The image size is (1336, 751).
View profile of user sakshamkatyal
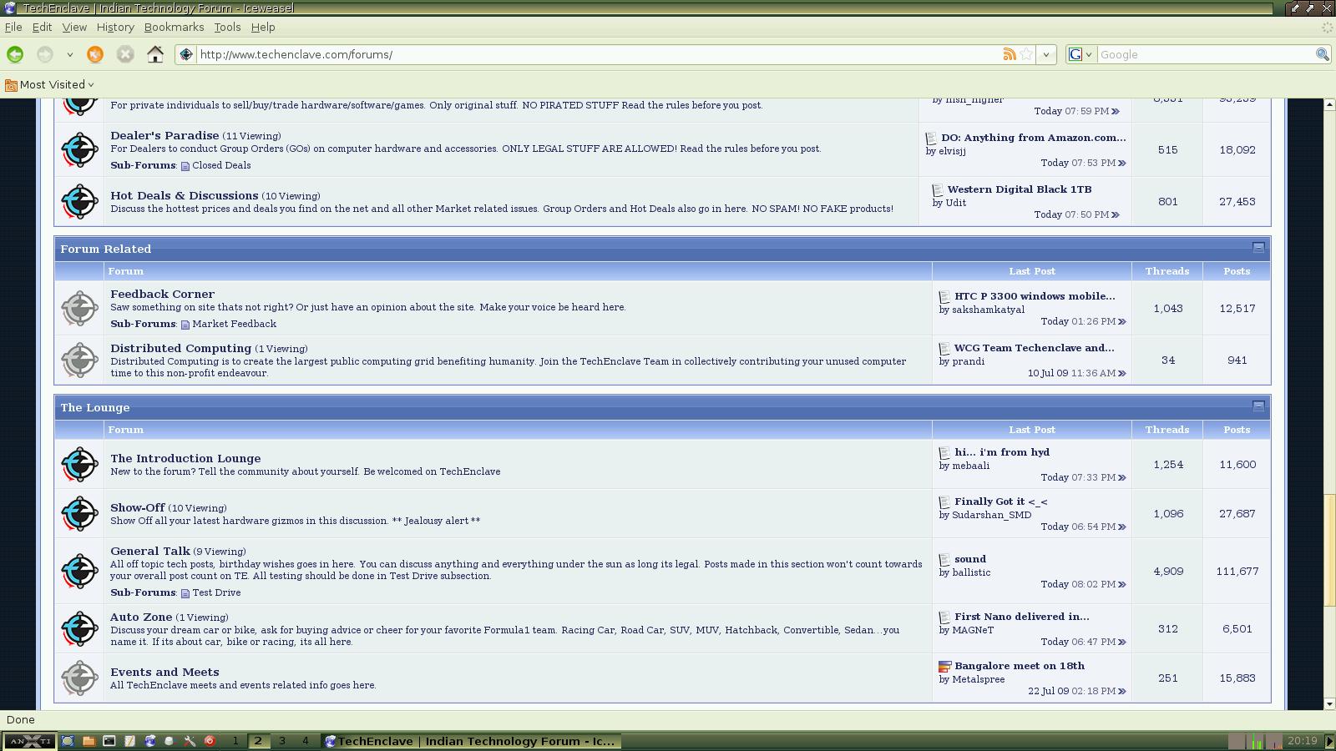point(988,310)
